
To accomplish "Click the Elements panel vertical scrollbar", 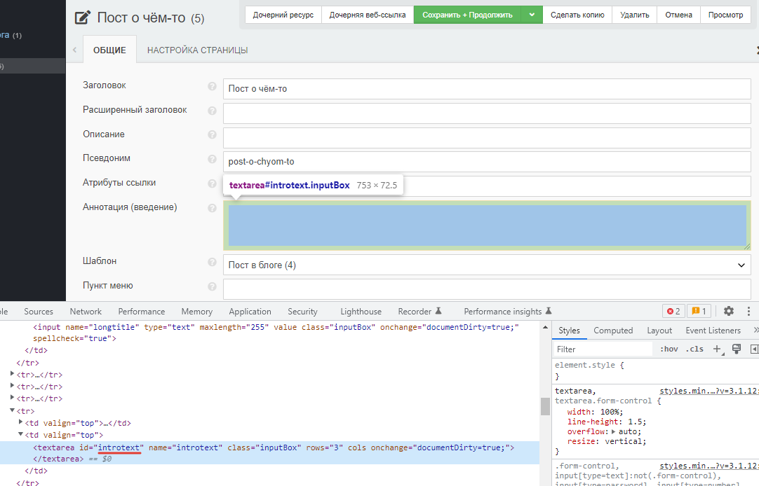I will (x=544, y=406).
